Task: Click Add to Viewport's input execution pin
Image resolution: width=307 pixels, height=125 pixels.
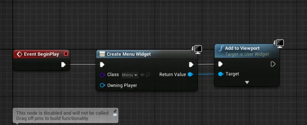Action: coord(220,64)
